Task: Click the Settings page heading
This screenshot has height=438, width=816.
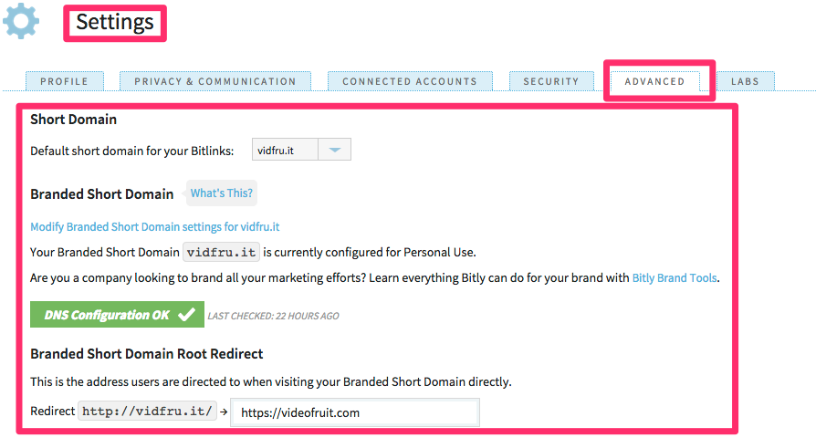Action: pos(115,23)
